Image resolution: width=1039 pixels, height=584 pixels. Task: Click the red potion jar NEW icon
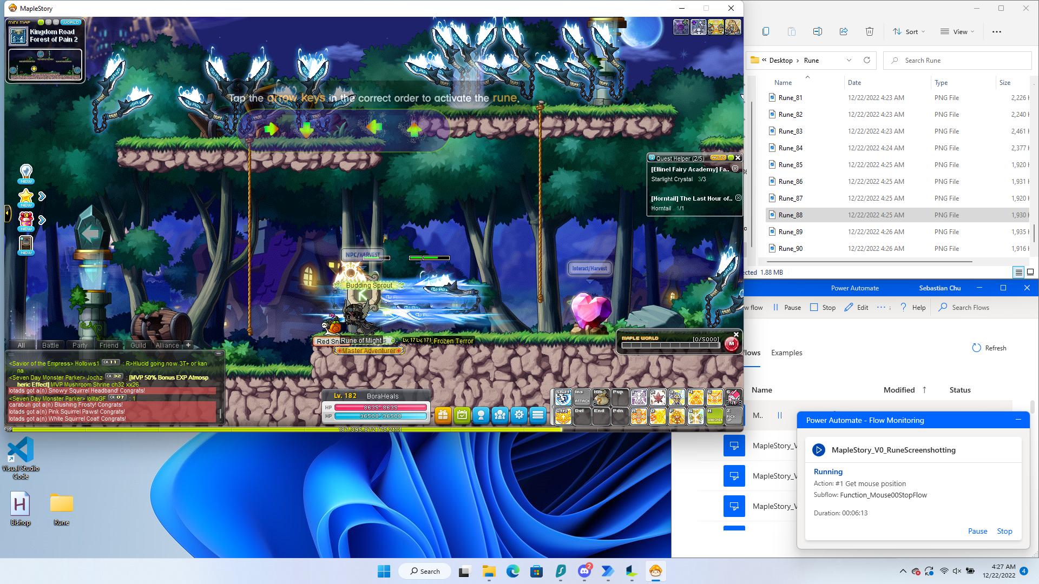(26, 221)
